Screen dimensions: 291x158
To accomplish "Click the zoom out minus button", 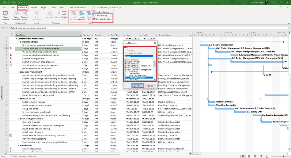I will click(272, 156).
